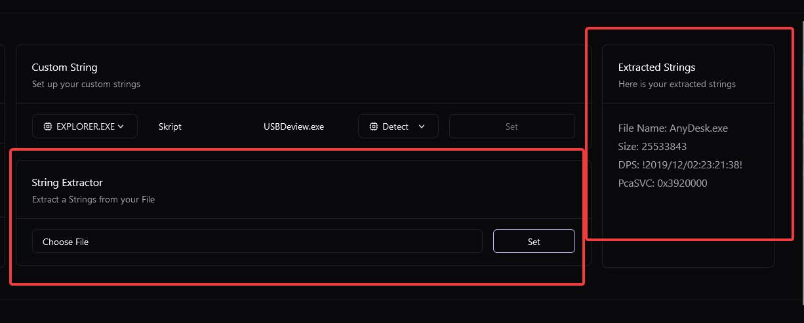Select the File Name: AnyDesk.exe line
This screenshot has height=323, width=804.
(x=673, y=128)
